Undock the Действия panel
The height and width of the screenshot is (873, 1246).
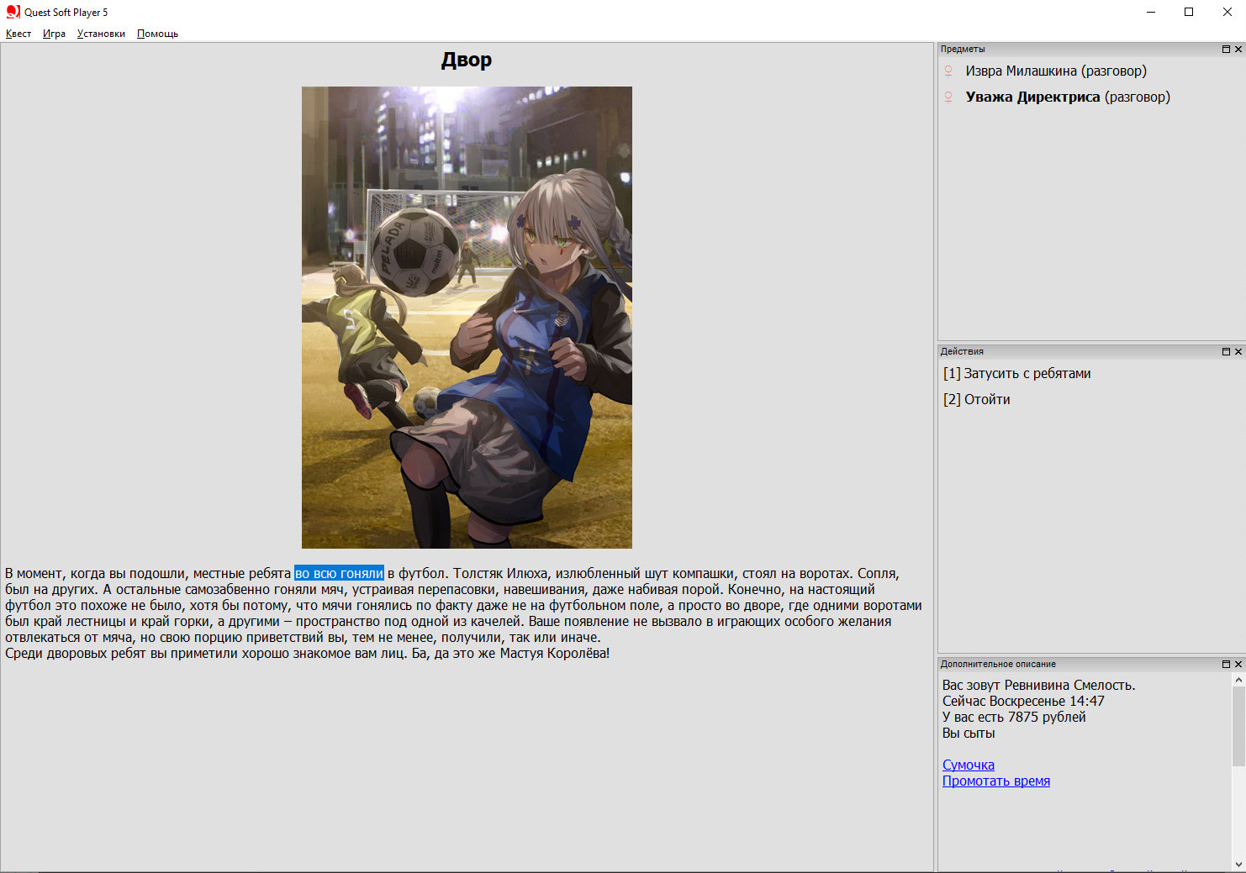pyautogui.click(x=1226, y=352)
